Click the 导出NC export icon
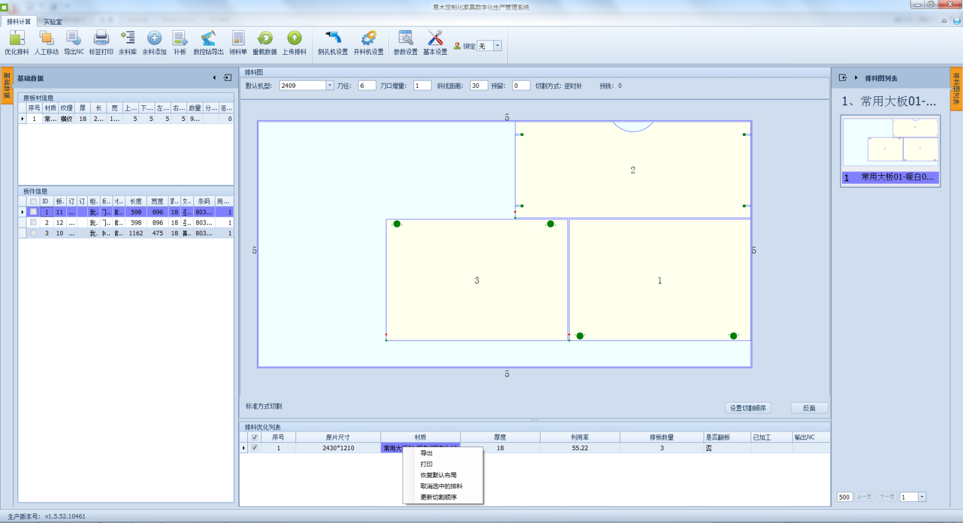The height and width of the screenshot is (523, 963). point(74,43)
